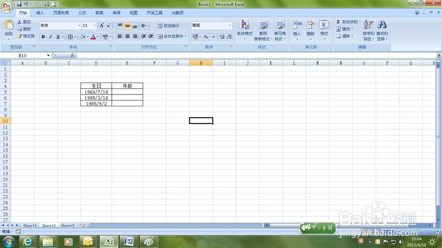442x248 pixels.
Task: Open the Clear (清除) menu
Action: (x=344, y=36)
